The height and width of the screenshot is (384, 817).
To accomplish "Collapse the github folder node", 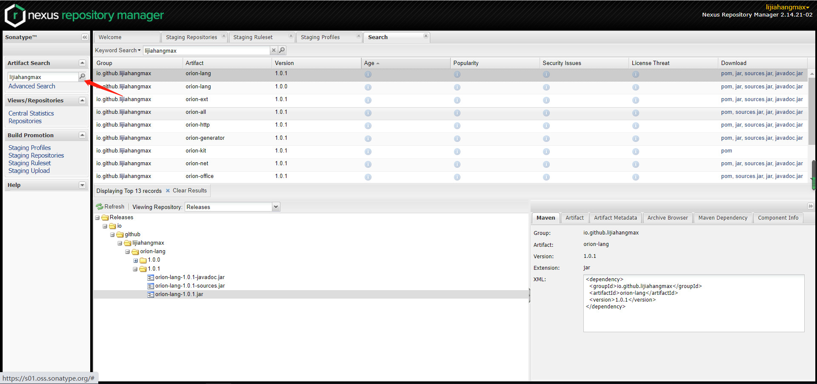I will click(x=112, y=235).
